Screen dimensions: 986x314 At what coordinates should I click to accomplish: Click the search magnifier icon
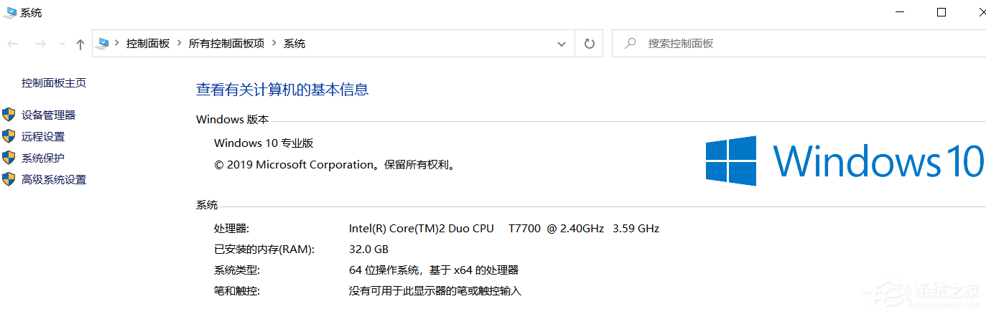[x=630, y=44]
